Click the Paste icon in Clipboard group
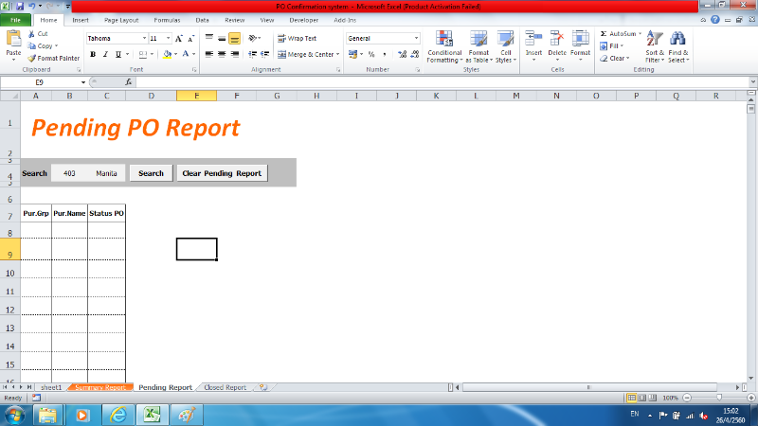Viewport: 758px width, 426px height. 13,40
